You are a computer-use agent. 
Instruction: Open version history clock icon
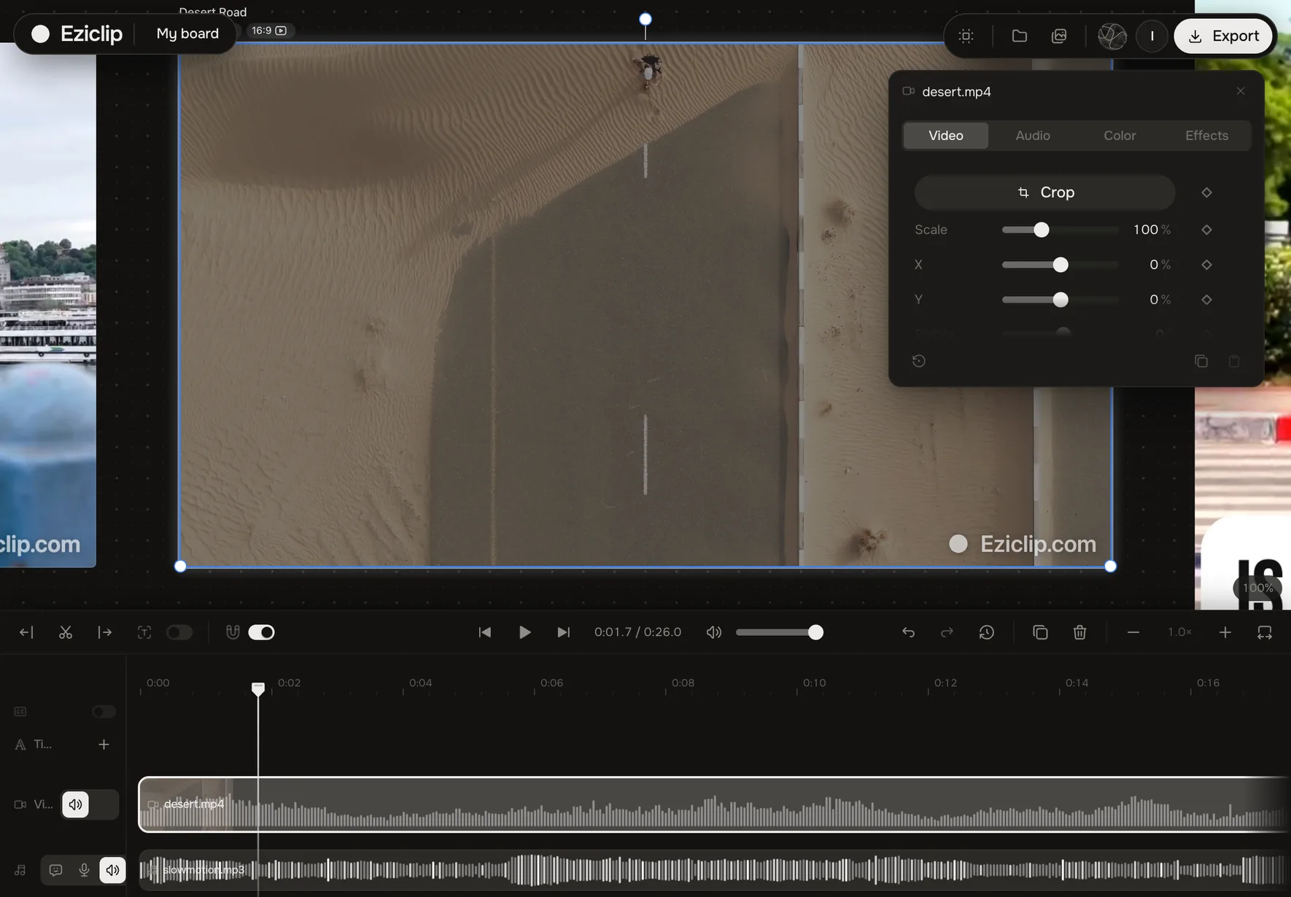point(987,632)
